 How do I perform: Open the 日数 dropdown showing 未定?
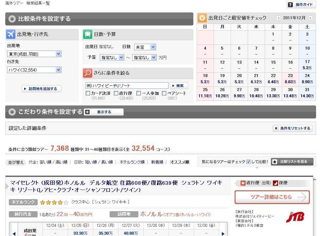[x=145, y=47]
